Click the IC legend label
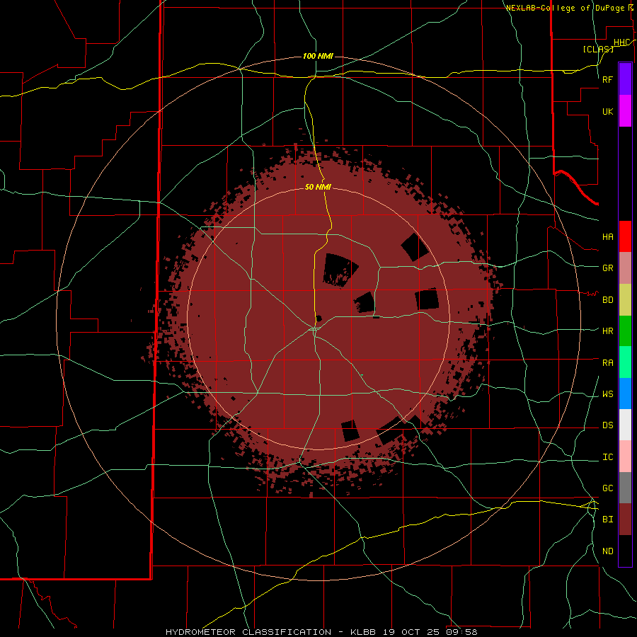This screenshot has width=637, height=637. (607, 457)
